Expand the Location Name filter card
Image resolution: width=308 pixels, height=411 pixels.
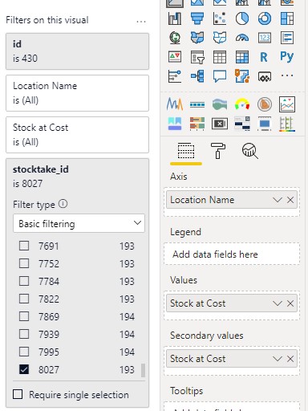pos(77,93)
